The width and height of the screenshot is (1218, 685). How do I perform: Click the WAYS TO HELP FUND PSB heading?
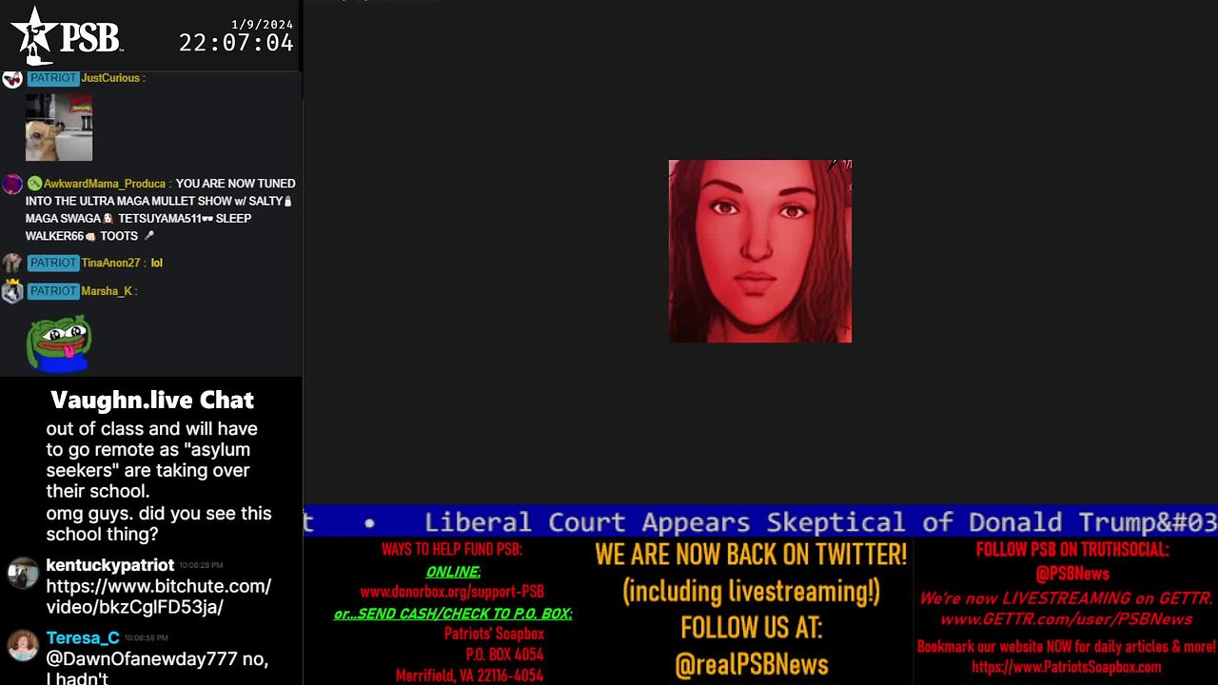[x=452, y=550]
